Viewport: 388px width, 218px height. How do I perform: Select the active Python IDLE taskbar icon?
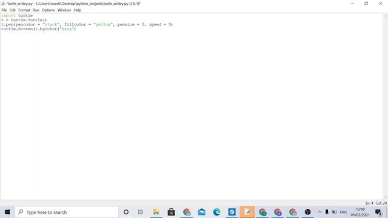point(247,212)
